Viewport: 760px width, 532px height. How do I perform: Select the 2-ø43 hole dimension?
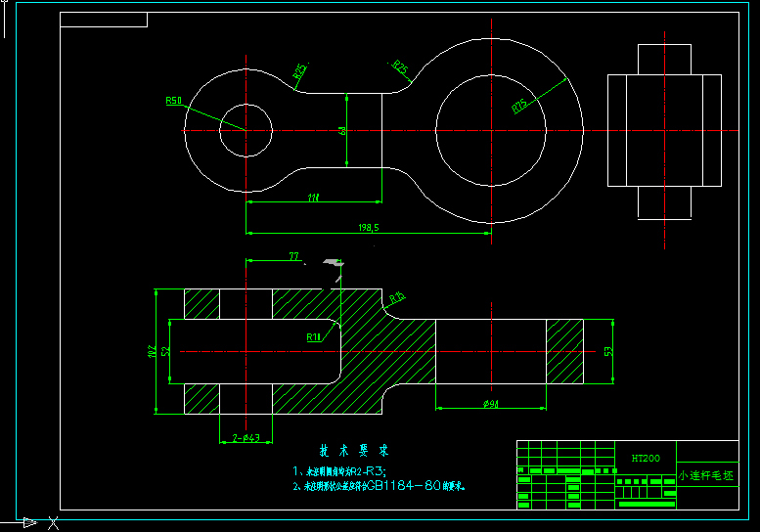click(x=246, y=438)
